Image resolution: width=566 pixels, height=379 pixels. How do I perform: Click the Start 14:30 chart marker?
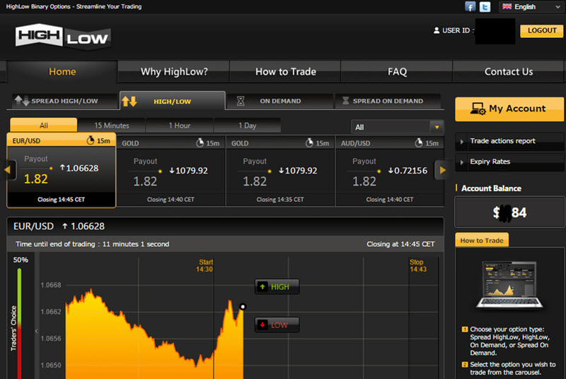(x=204, y=265)
